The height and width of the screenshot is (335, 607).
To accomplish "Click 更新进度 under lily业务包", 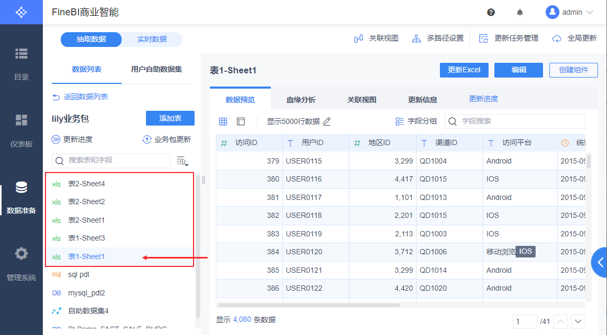I will [x=72, y=139].
